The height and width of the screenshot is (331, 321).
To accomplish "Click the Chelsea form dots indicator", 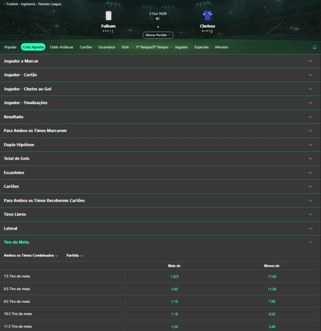I will [207, 31].
